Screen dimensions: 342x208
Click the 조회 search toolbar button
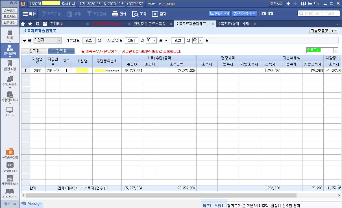pos(139,14)
